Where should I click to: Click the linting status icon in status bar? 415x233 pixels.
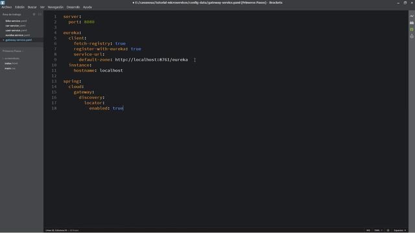tap(388, 230)
